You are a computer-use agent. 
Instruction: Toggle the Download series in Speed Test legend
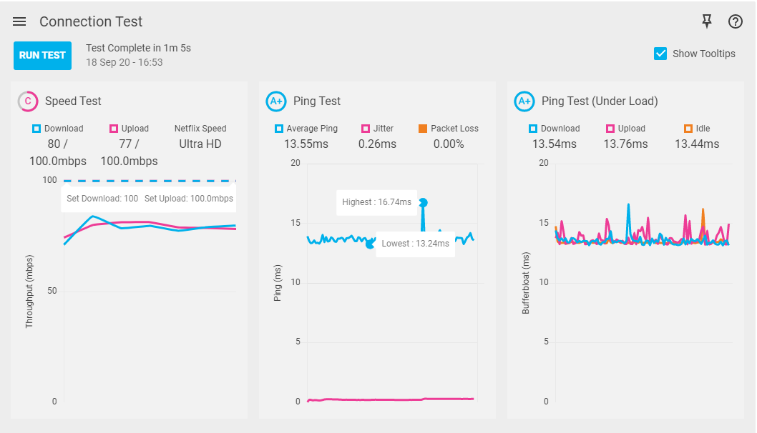(x=36, y=129)
